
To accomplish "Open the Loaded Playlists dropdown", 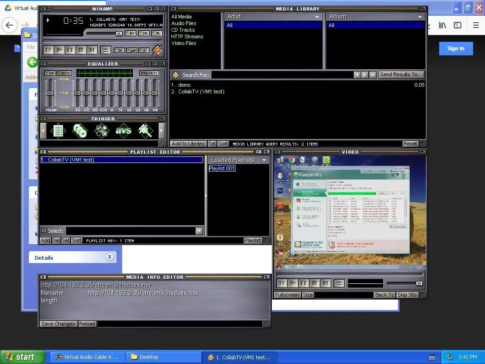I will (264, 160).
